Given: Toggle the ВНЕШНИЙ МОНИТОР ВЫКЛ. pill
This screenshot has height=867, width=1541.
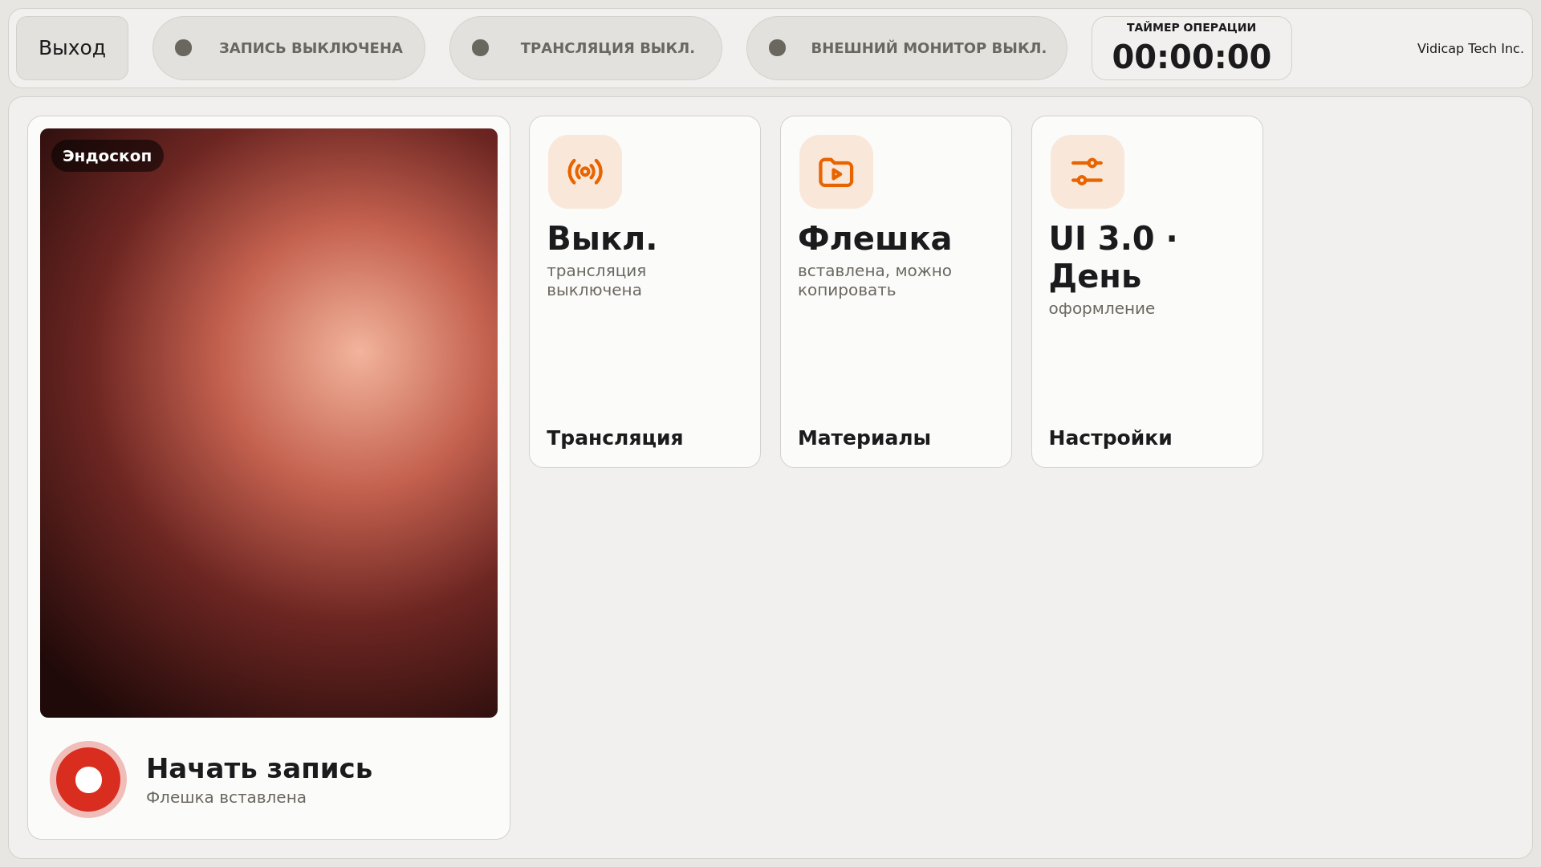Looking at the screenshot, I should [x=907, y=48].
